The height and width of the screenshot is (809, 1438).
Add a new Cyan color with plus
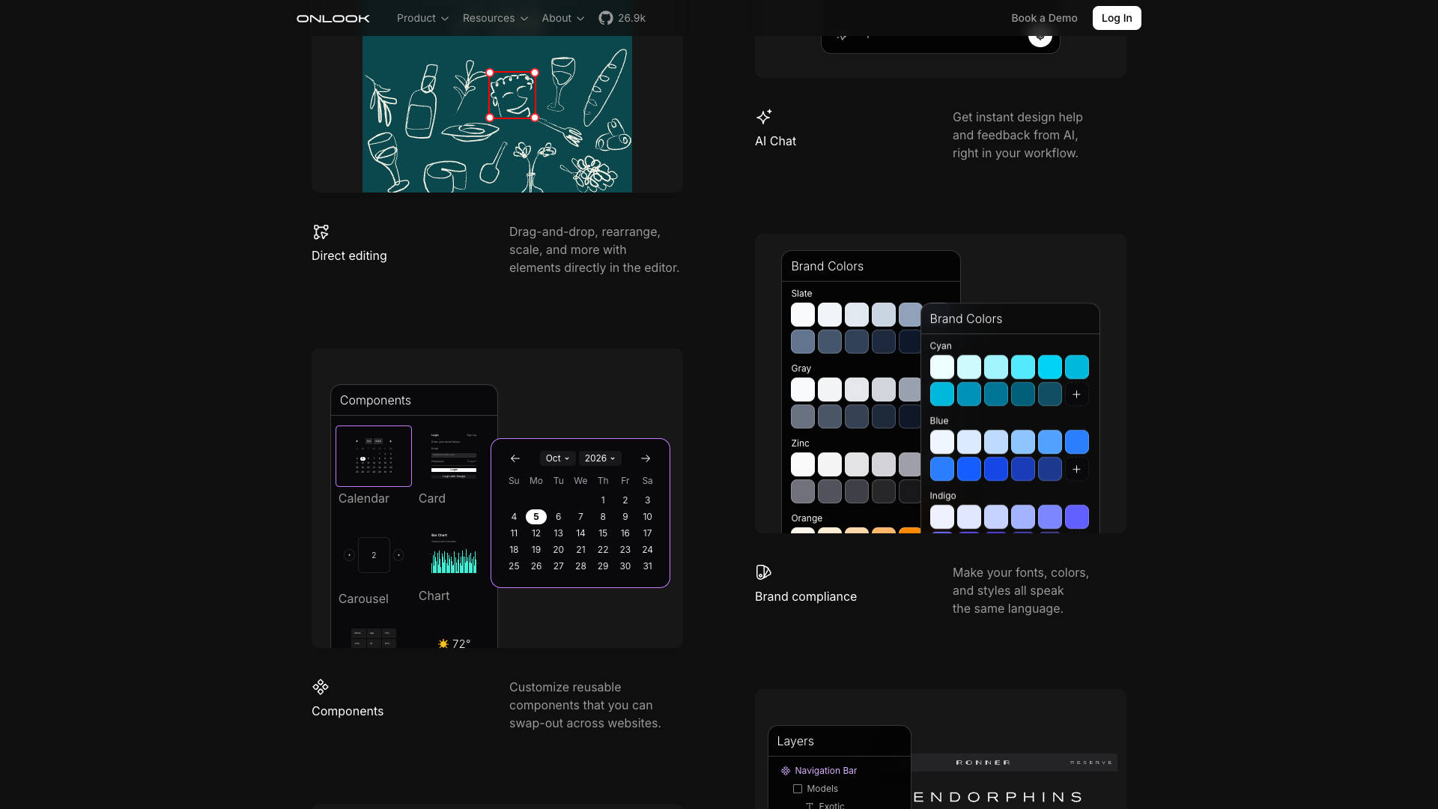[x=1076, y=394]
